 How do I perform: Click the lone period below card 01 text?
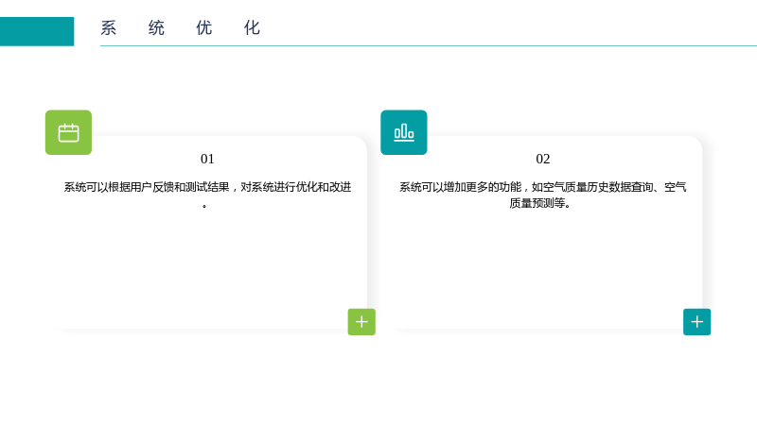[204, 206]
